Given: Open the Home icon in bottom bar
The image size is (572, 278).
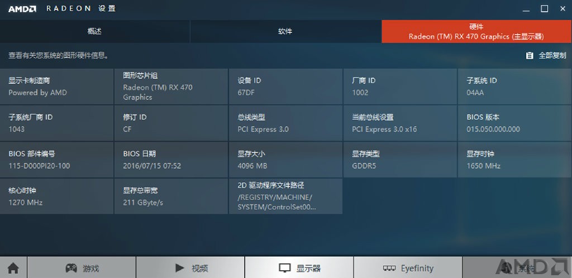Looking at the screenshot, I should [x=13, y=268].
